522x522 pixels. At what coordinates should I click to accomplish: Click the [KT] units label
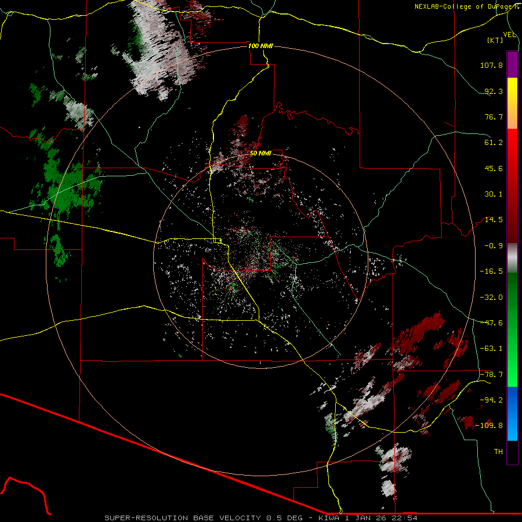pyautogui.click(x=495, y=40)
